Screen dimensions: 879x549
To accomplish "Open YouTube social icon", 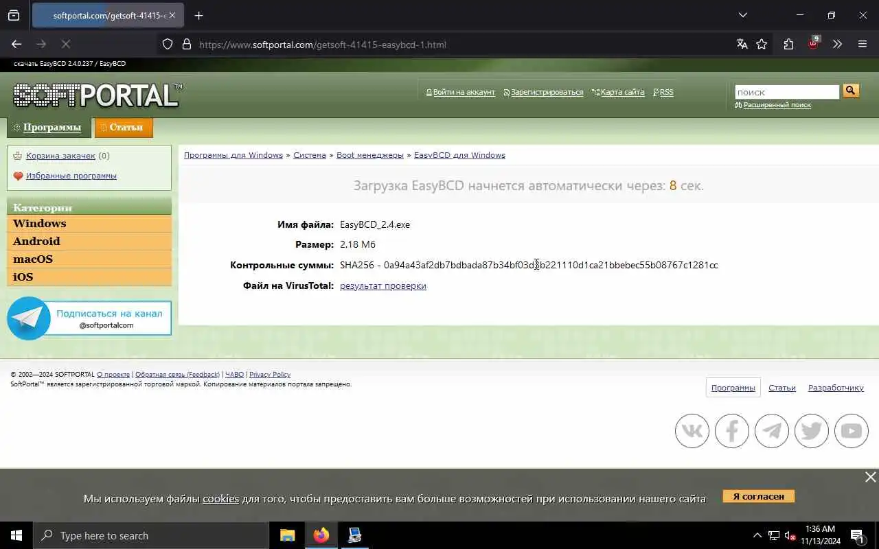I will [852, 431].
